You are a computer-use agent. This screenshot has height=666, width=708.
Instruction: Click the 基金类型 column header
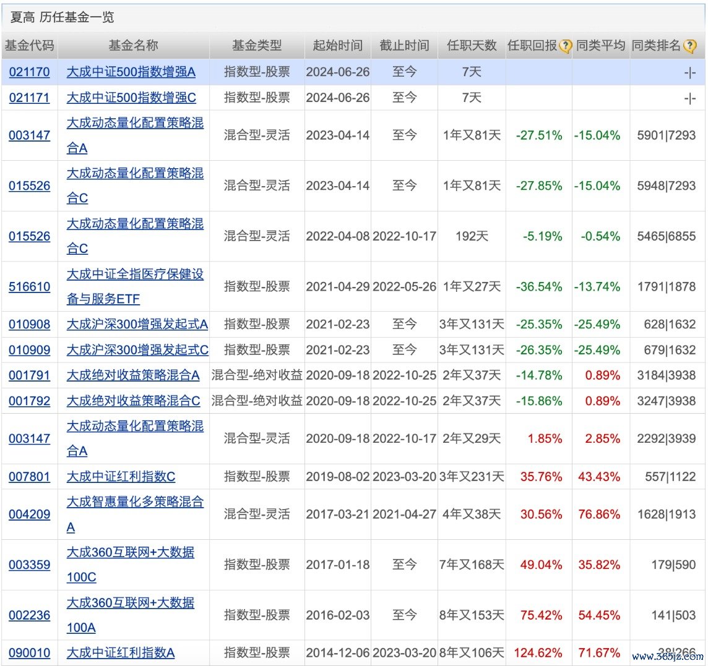click(x=257, y=46)
